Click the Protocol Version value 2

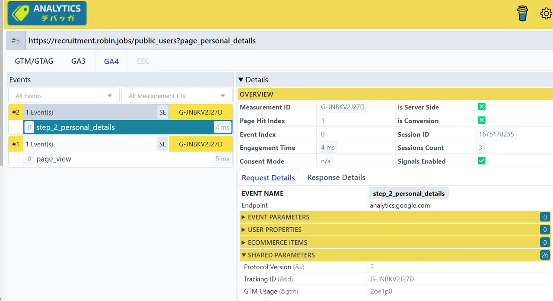[x=372, y=267]
